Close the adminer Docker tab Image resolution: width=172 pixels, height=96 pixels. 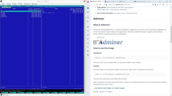pyautogui.click(x=103, y=2)
